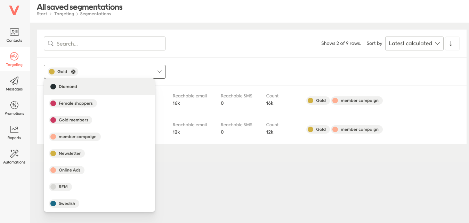Choose the RFM tag in the dropdown
This screenshot has width=469, height=223.
pyautogui.click(x=60, y=186)
